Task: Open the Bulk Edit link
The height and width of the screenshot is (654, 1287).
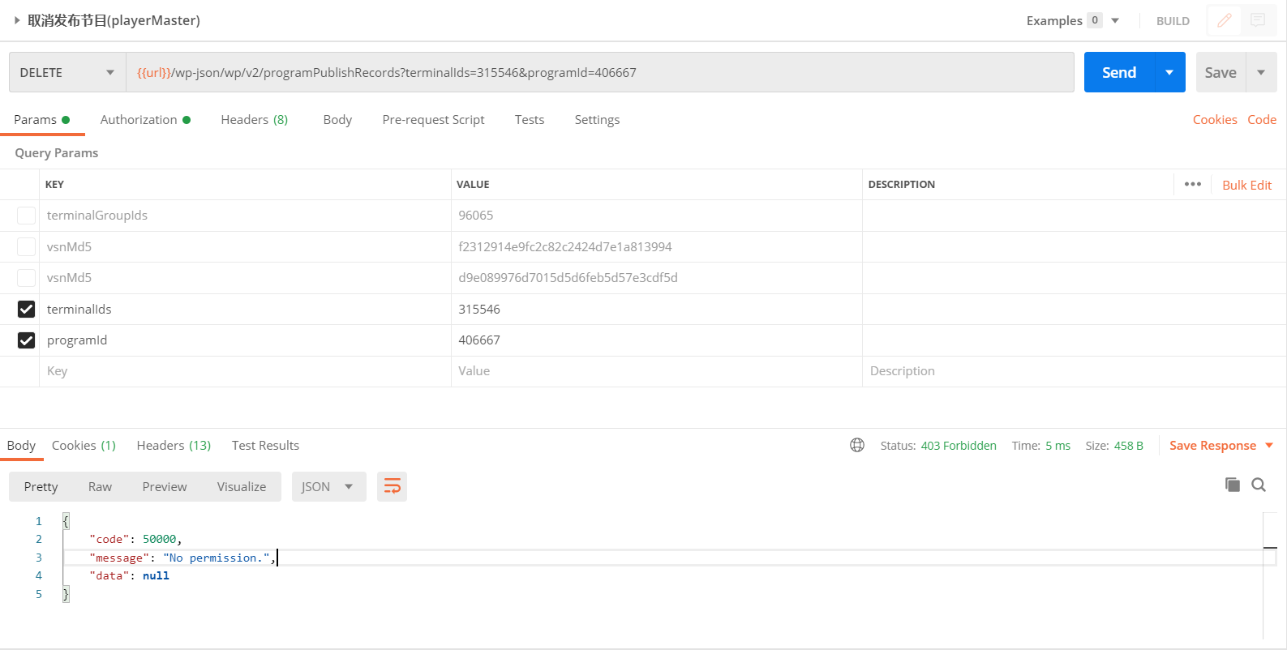Action: [1246, 185]
